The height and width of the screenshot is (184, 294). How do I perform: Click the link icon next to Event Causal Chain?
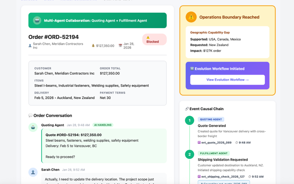(187, 109)
